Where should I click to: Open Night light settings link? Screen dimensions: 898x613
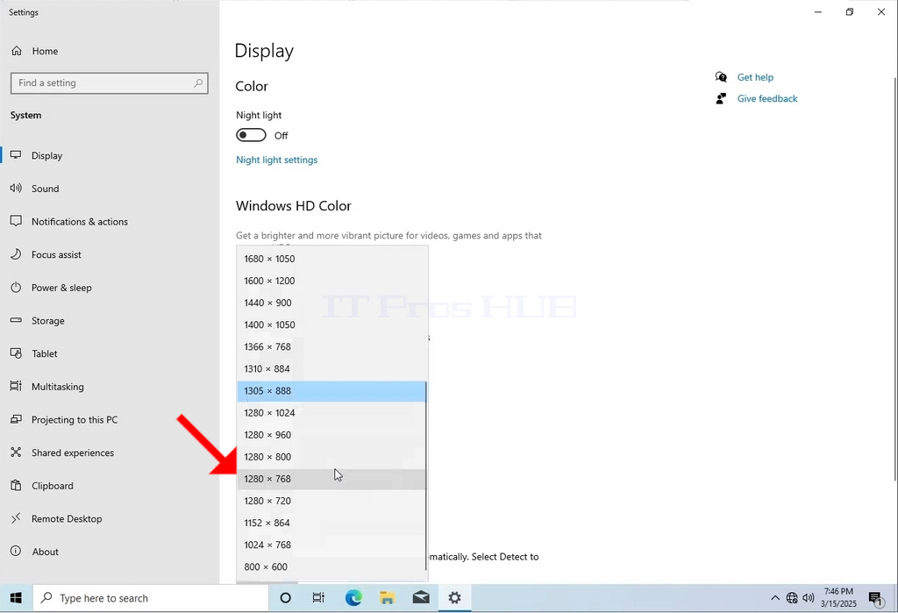tap(276, 160)
